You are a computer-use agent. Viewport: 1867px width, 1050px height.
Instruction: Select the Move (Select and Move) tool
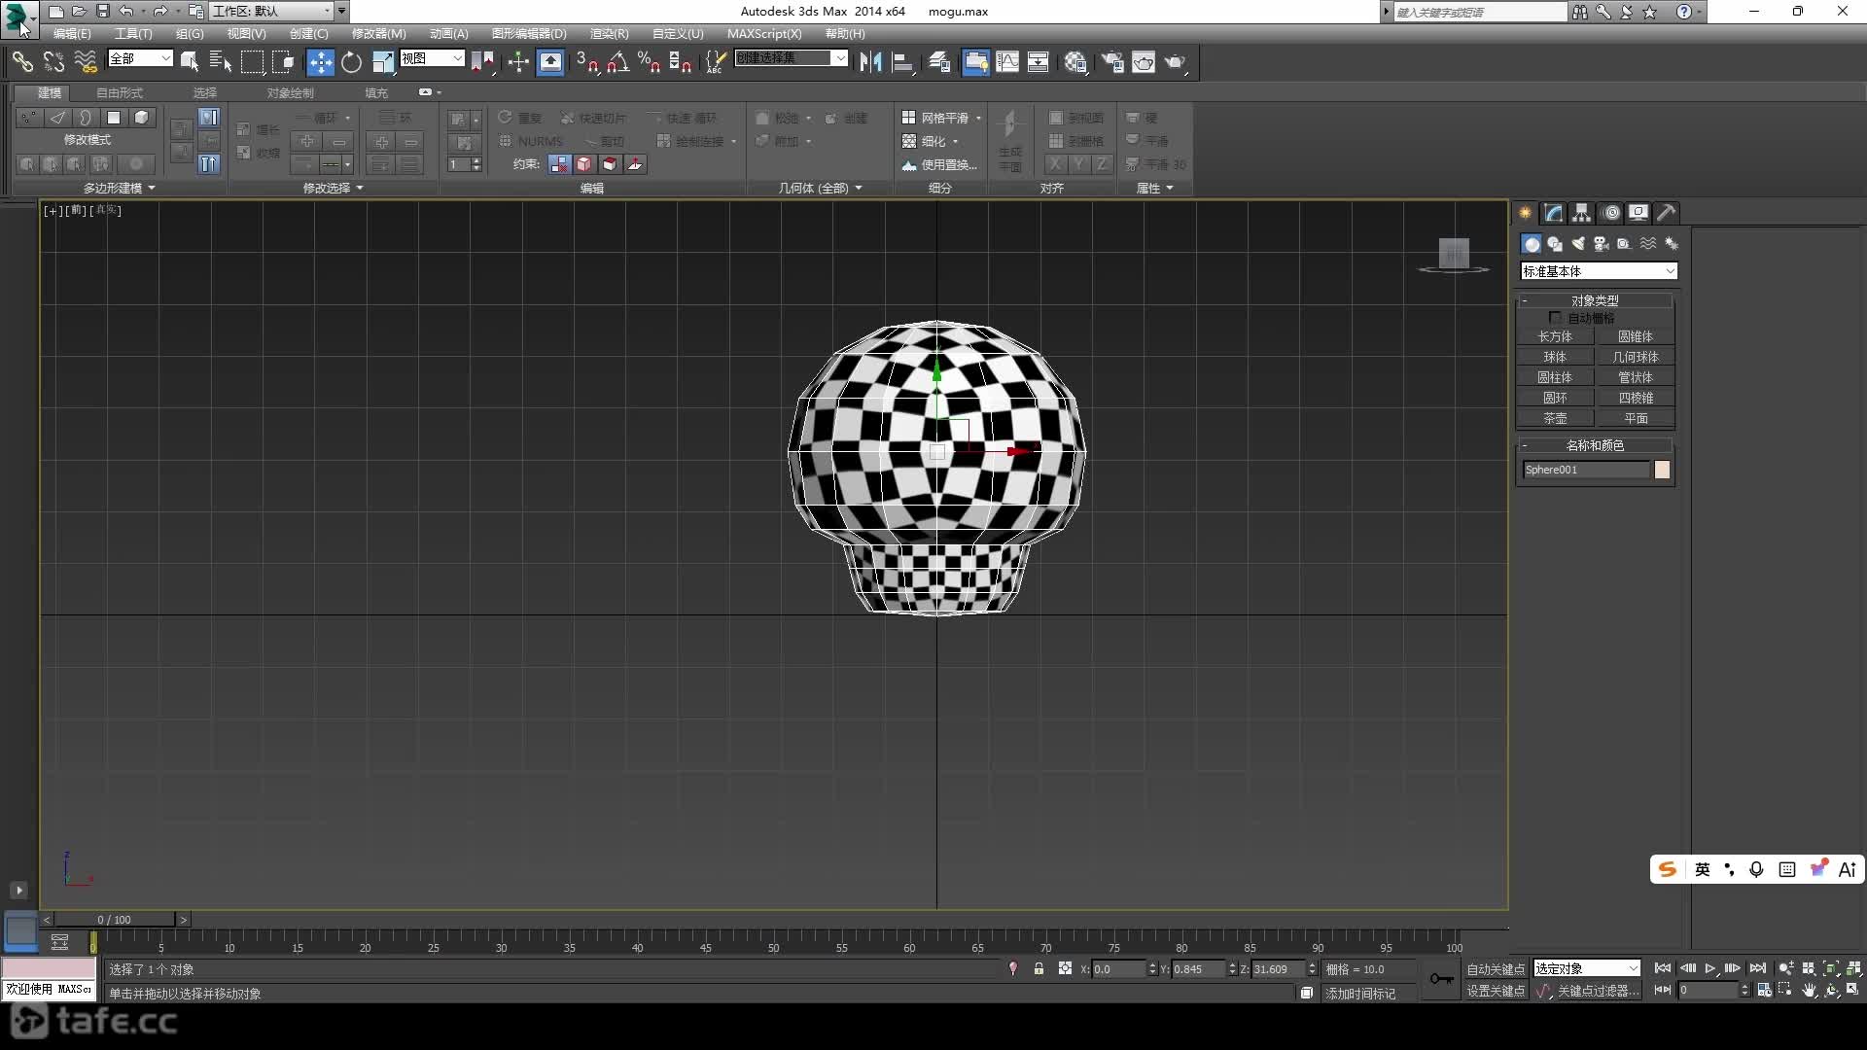320,62
